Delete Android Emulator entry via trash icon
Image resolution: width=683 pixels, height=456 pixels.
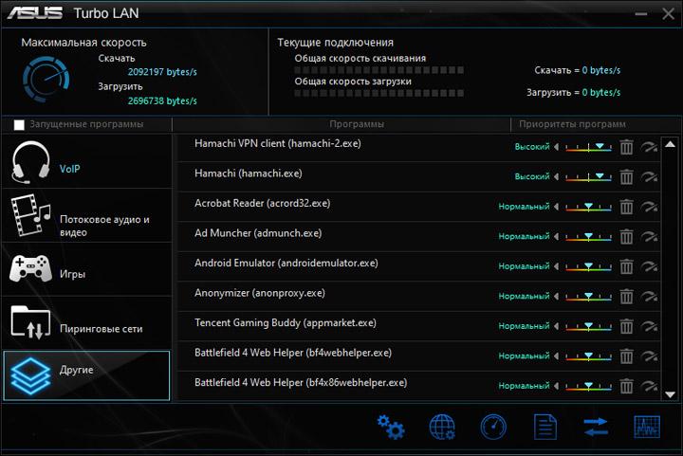point(626,266)
